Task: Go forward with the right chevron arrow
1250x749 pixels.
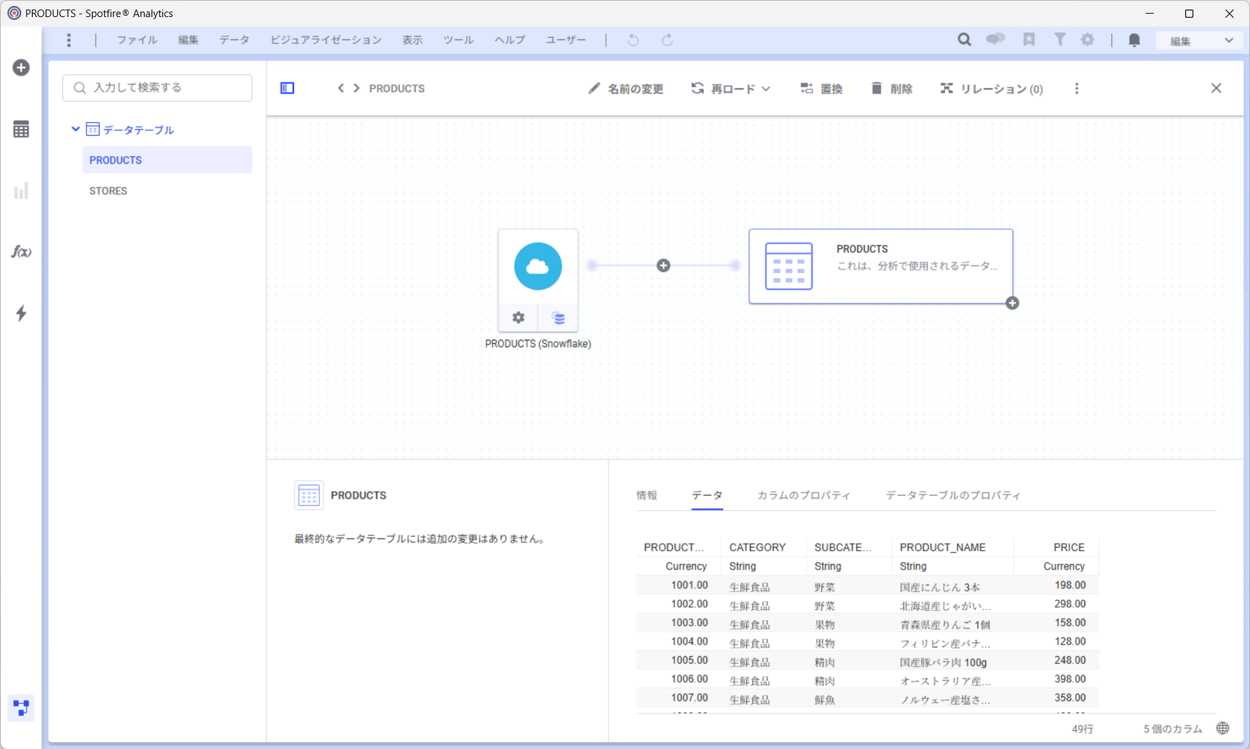Action: tap(356, 88)
